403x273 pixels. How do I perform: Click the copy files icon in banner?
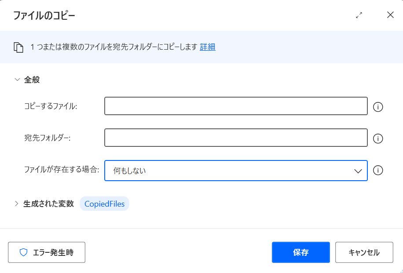[18, 47]
